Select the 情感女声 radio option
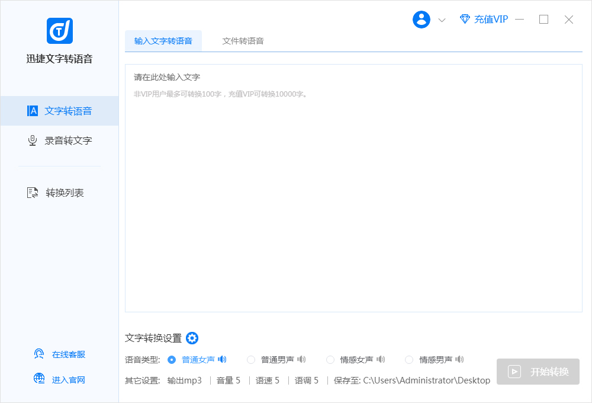The width and height of the screenshot is (592, 403). point(330,360)
